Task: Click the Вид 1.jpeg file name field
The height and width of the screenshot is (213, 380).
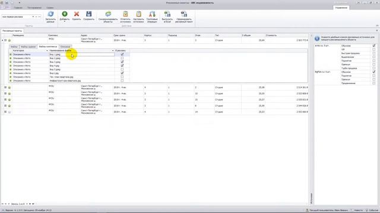Action: pyautogui.click(x=82, y=54)
